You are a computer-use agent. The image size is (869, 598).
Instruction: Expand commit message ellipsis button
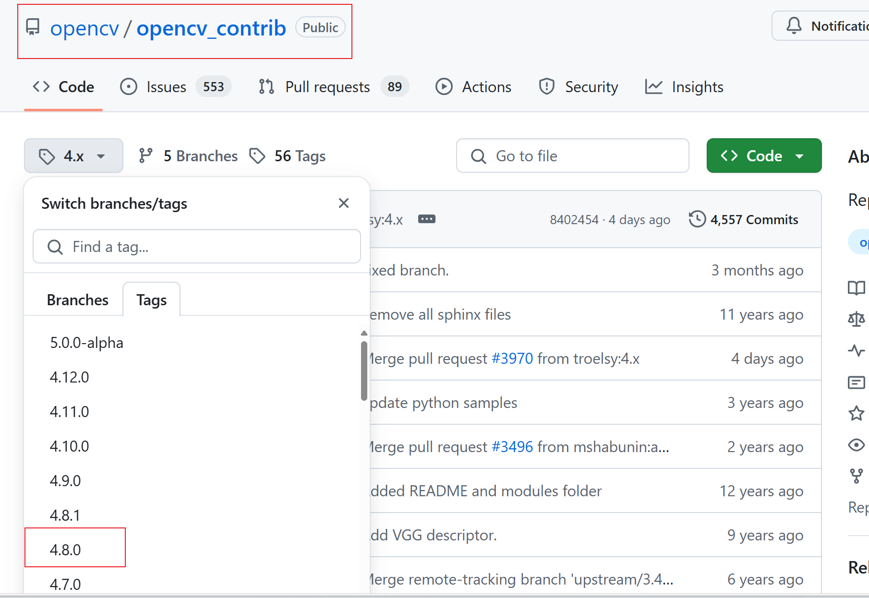coord(427,219)
